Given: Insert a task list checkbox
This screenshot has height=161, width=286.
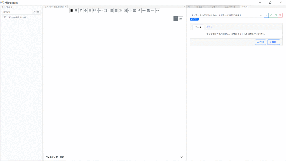Looking at the screenshot, I should pos(125,11).
